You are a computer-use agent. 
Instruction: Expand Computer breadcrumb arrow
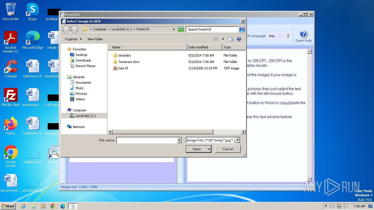[109, 29]
